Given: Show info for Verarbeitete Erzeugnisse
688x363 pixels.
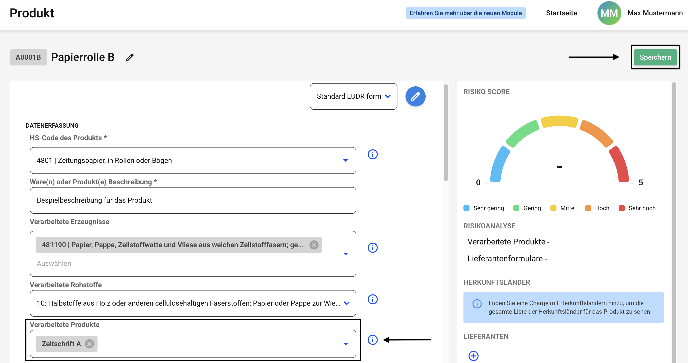Looking at the screenshot, I should [x=372, y=247].
